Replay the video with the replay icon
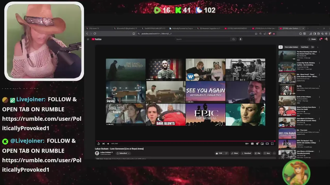This screenshot has width=330, height=185. tap(98, 144)
